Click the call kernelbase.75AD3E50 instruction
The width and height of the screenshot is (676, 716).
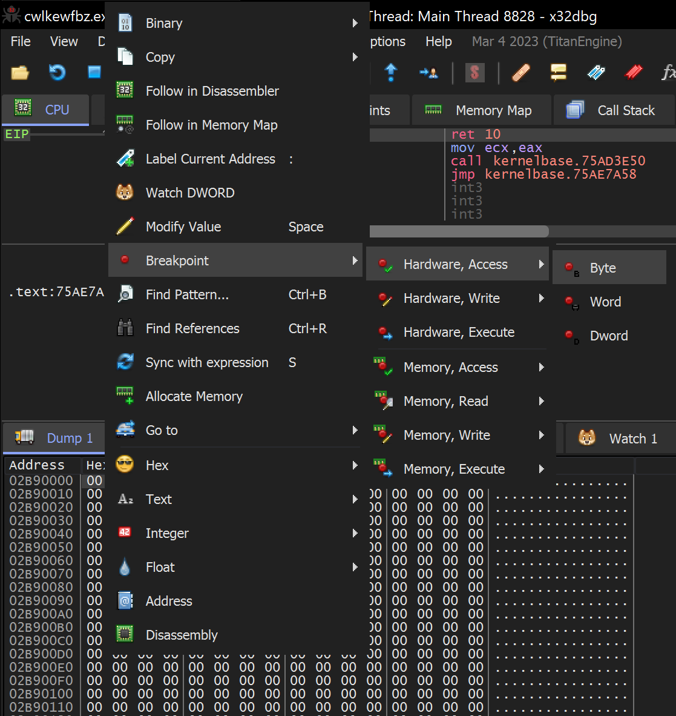click(548, 161)
